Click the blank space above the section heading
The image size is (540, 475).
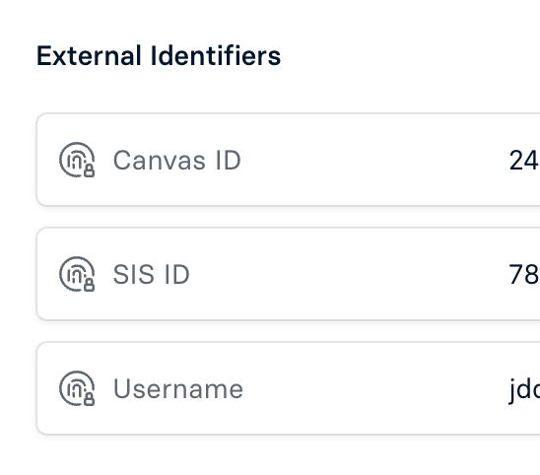(270, 19)
